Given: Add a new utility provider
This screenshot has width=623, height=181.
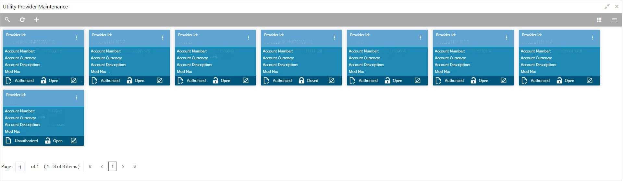Looking at the screenshot, I should tap(36, 20).
